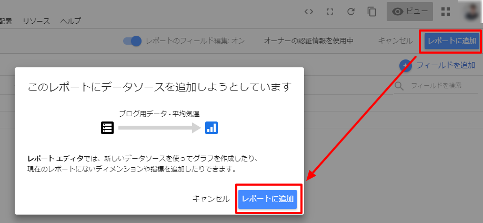483x223 pixels.
Task: Click キャンセル in the confirmation dialog
Action: (x=210, y=199)
